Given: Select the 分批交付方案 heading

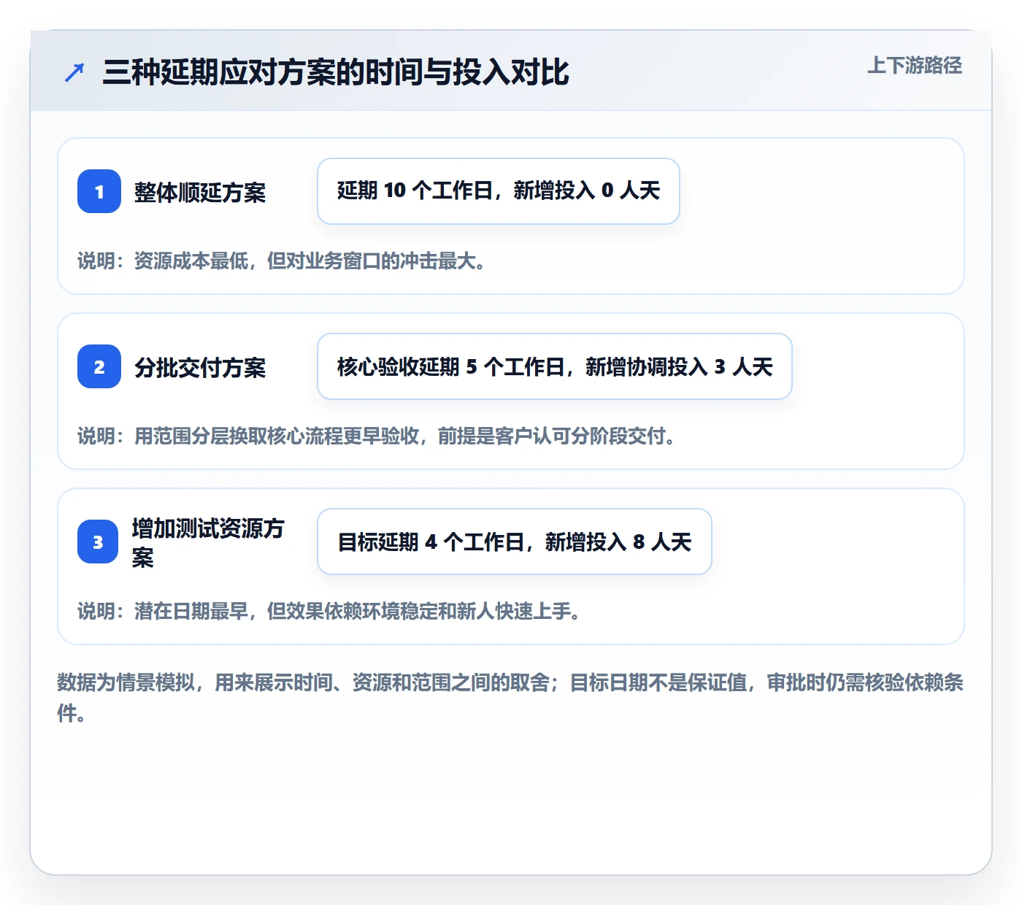Looking at the screenshot, I should (200, 367).
